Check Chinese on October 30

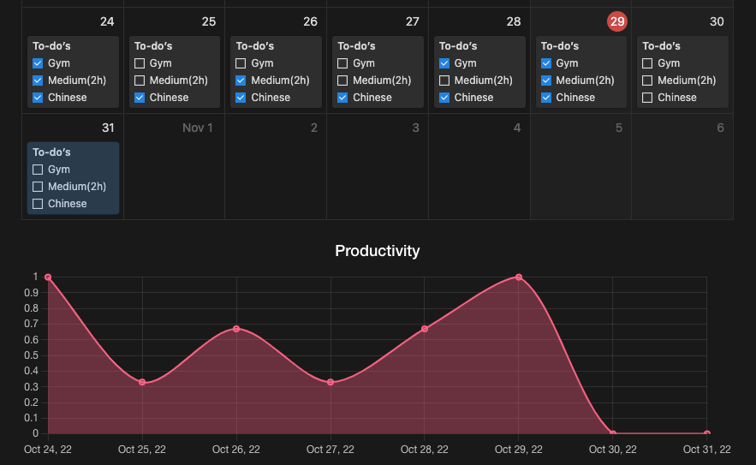(647, 98)
